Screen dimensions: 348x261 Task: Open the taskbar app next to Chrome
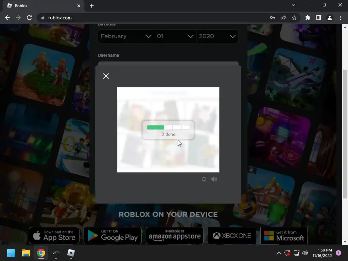click(x=56, y=253)
